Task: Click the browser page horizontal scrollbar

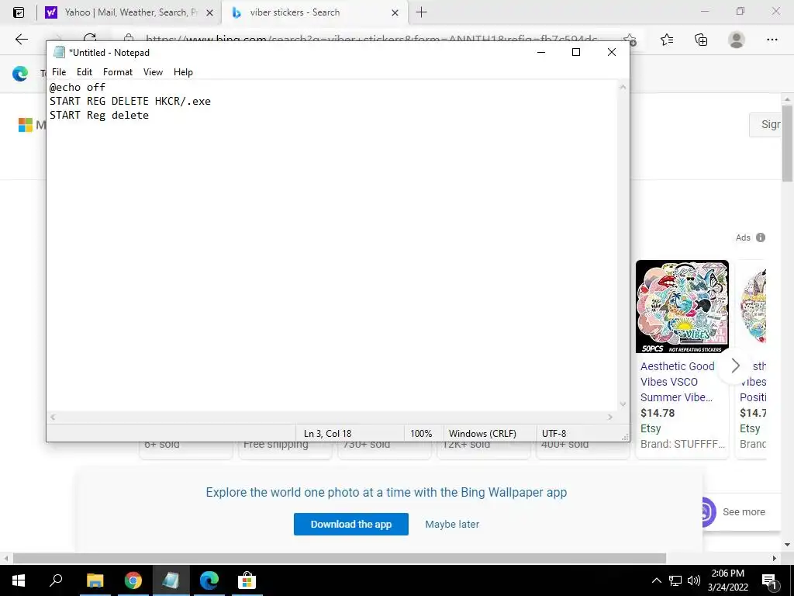Action: tap(340, 558)
